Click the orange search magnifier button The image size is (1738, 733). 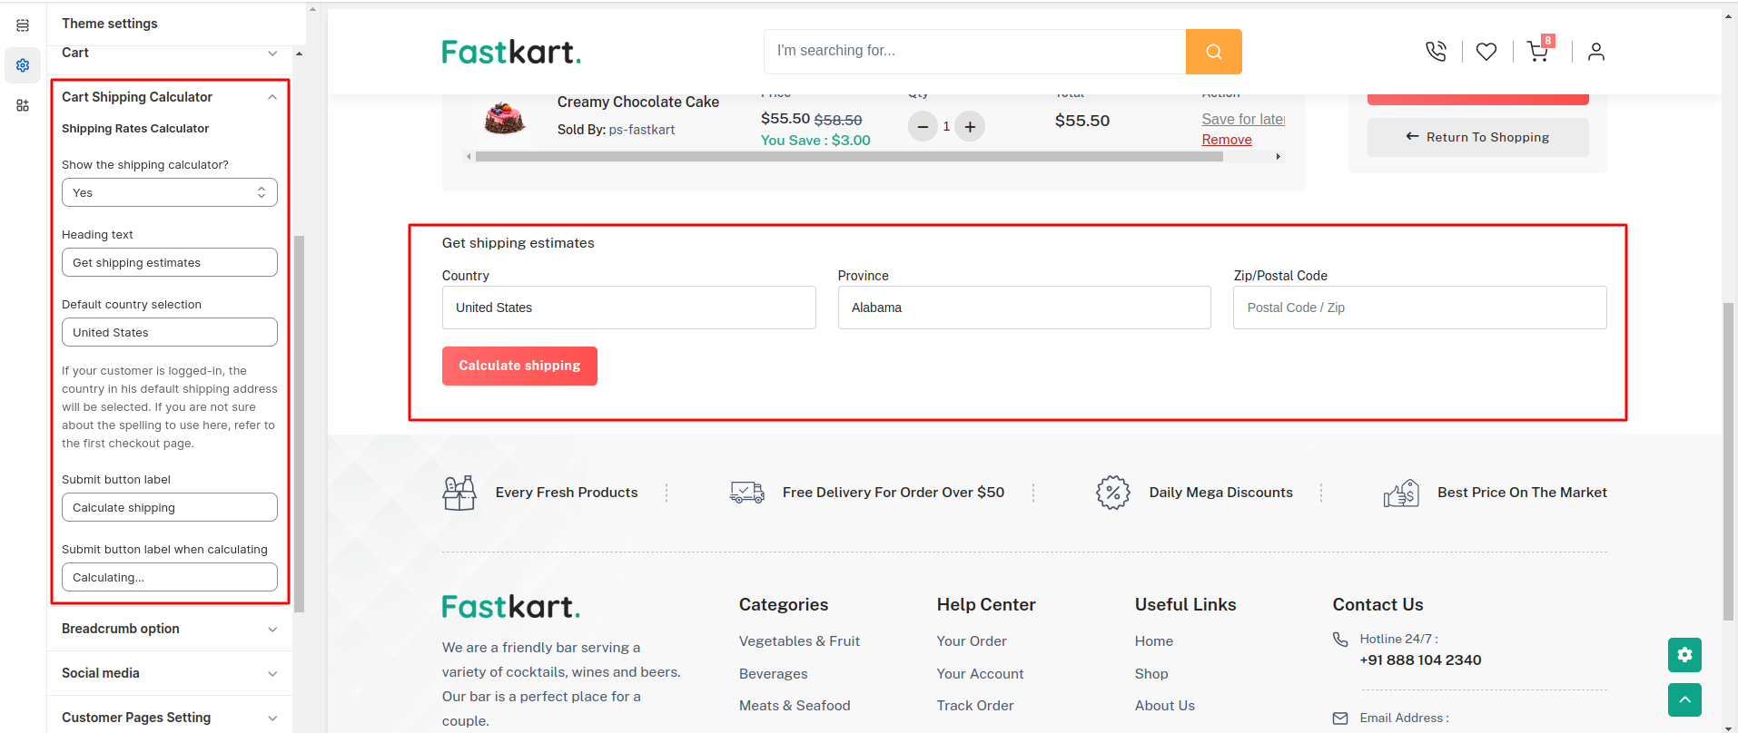1213,52
